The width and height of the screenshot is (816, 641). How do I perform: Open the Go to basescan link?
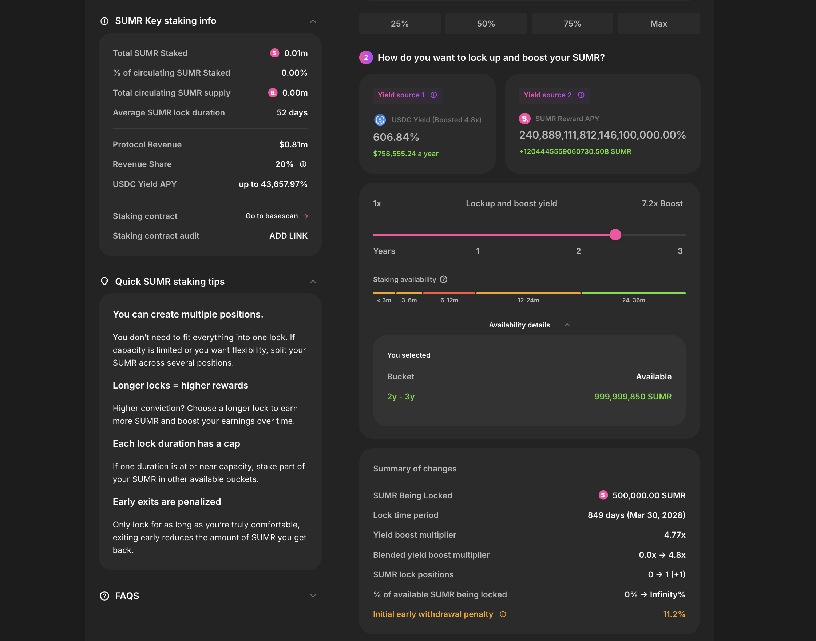click(276, 216)
